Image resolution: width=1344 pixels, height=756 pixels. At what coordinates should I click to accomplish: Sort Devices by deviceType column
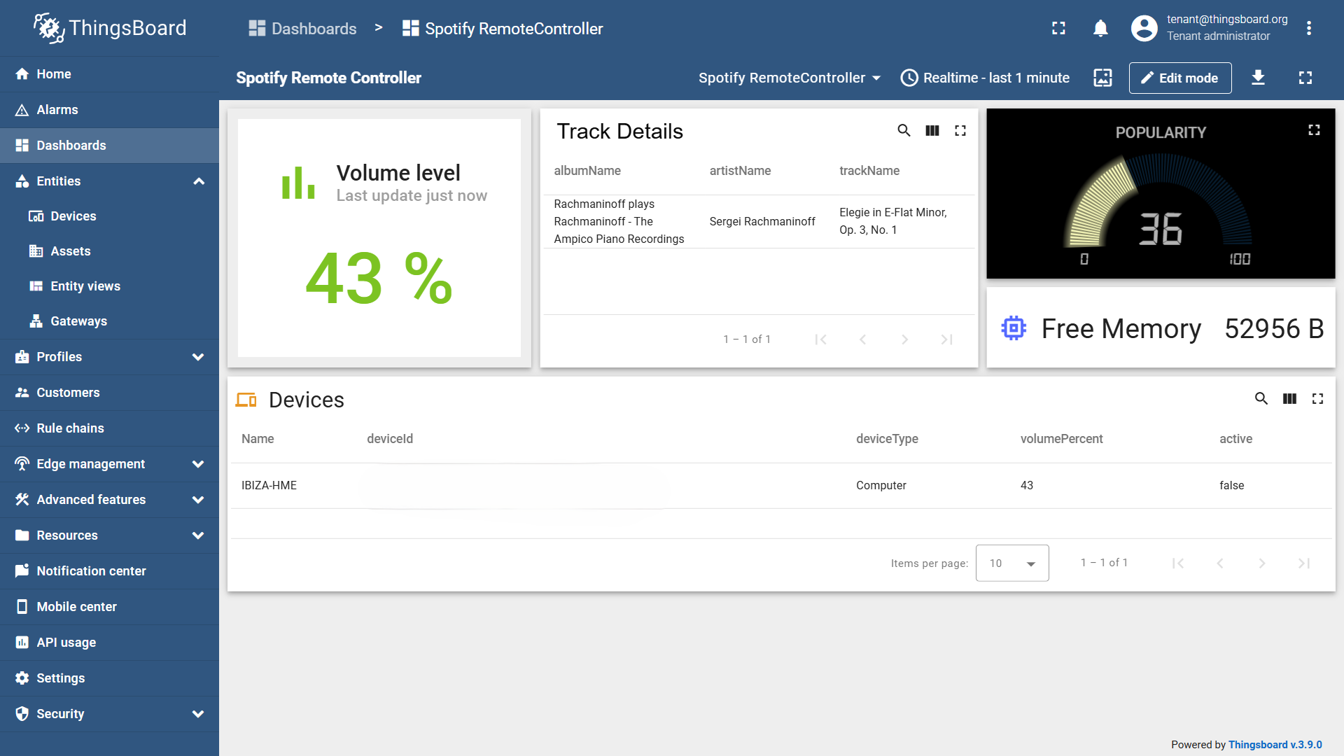click(887, 439)
